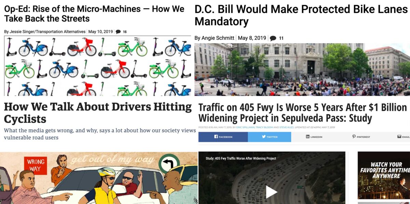Open the bikes and scooters pattern image
The width and height of the screenshot is (410, 204).
[x=97, y=66]
